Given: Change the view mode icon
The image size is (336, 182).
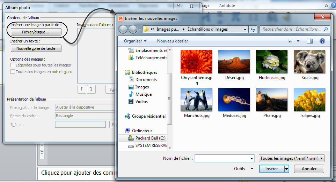Looking at the screenshot, I should pyautogui.click(x=291, y=41).
